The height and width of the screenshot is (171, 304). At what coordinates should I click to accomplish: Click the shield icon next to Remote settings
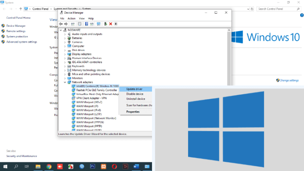pos(3,31)
